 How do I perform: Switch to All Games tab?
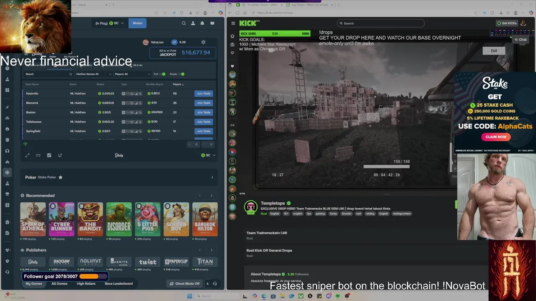[59, 284]
